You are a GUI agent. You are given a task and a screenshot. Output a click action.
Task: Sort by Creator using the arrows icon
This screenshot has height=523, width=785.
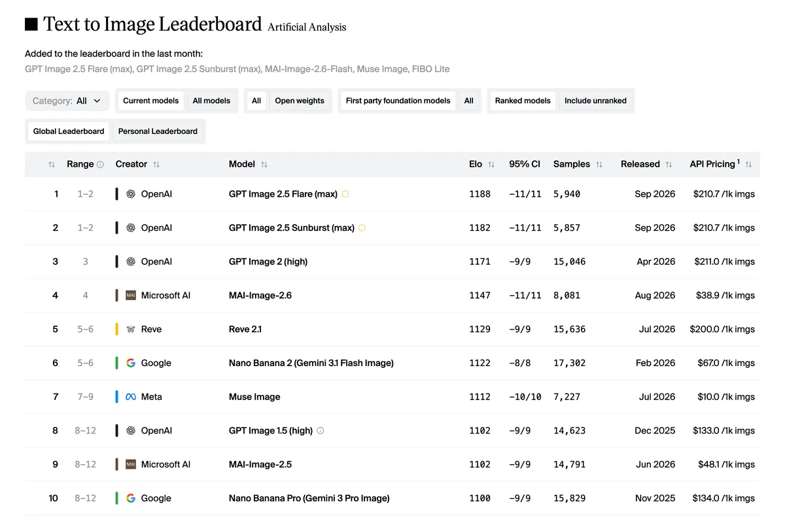pyautogui.click(x=156, y=165)
